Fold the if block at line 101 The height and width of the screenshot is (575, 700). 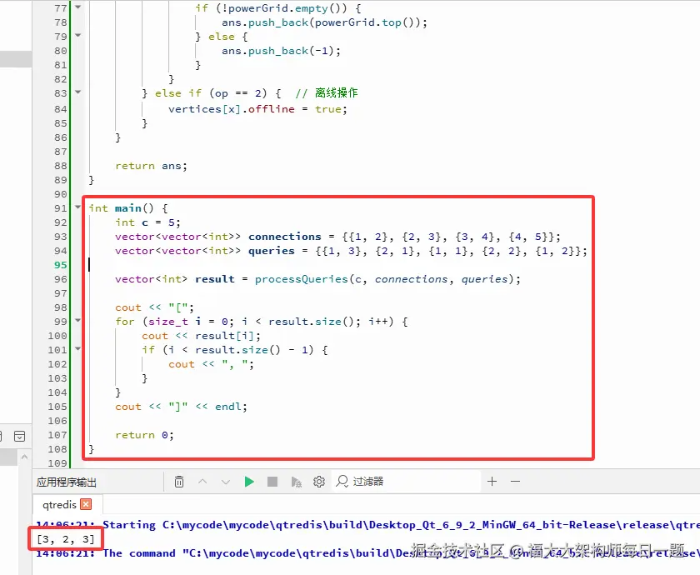pos(78,348)
